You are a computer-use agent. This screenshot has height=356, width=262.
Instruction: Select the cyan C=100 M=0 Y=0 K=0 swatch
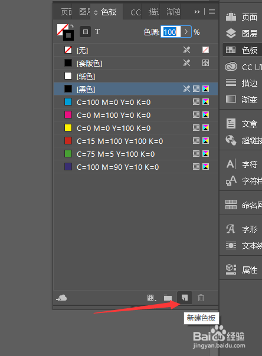point(136,102)
